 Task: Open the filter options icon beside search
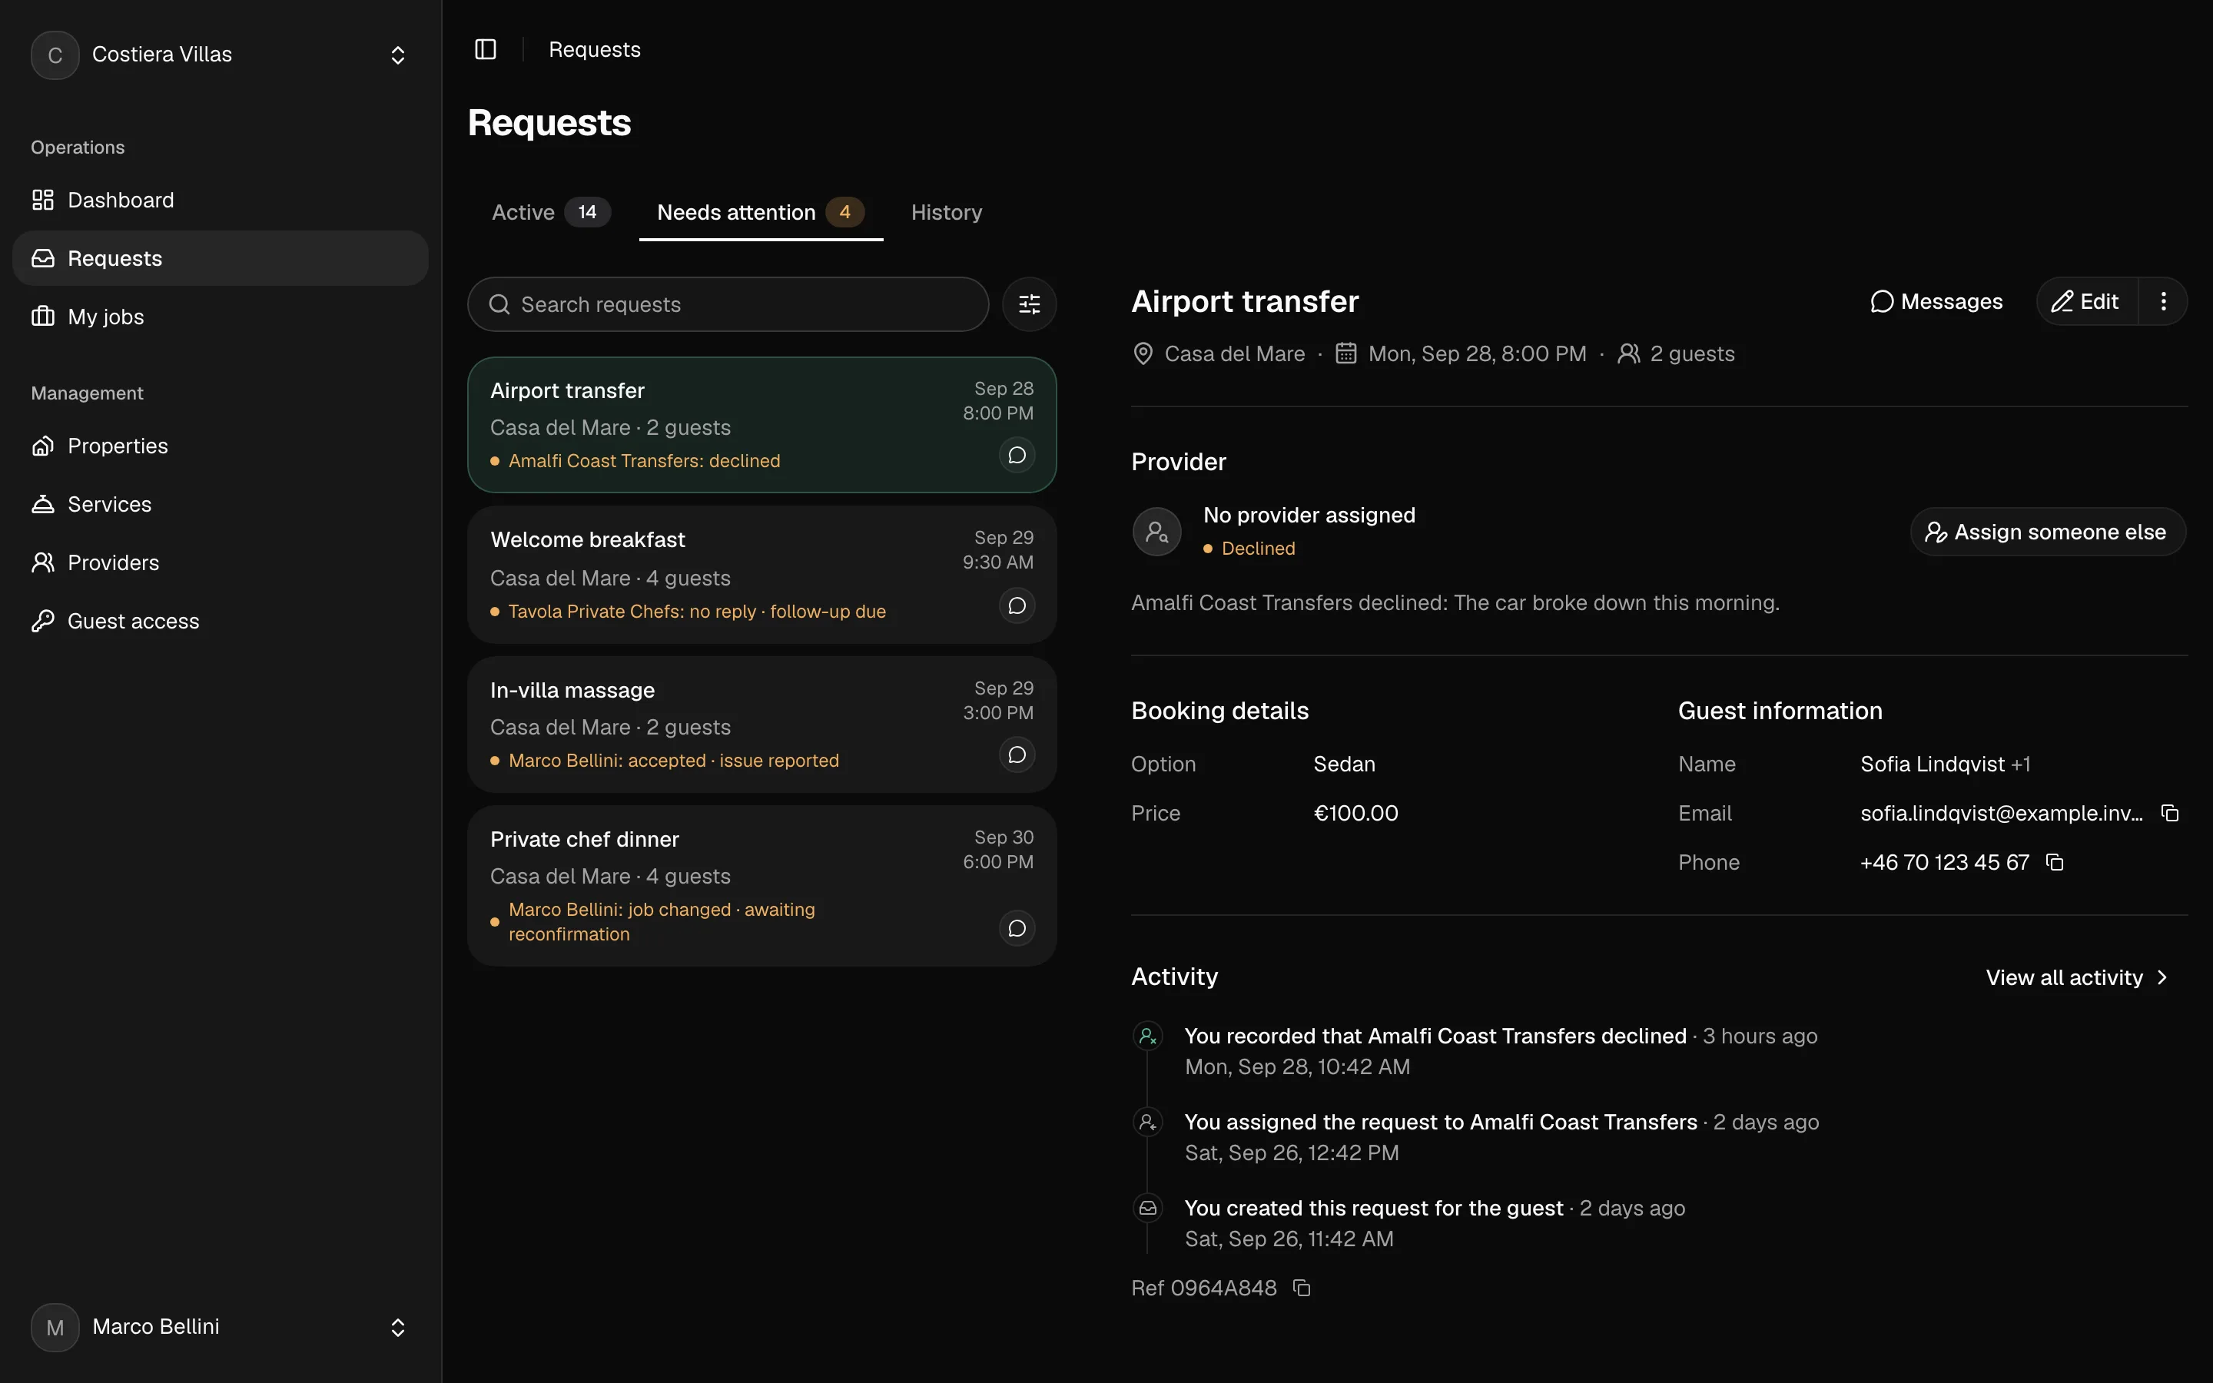pos(1029,304)
